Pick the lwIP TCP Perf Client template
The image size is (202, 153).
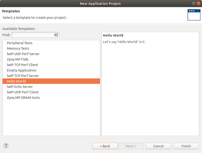[x=22, y=65]
